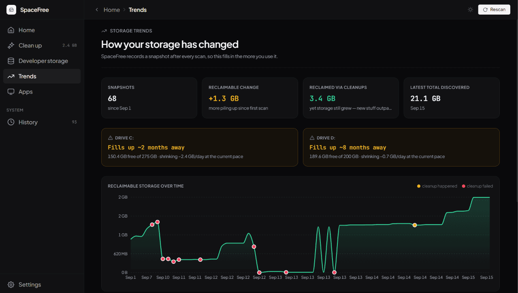This screenshot has height=293, width=518.
Task: Click the highest red failed marker near Sep 10
Action: pos(158,222)
